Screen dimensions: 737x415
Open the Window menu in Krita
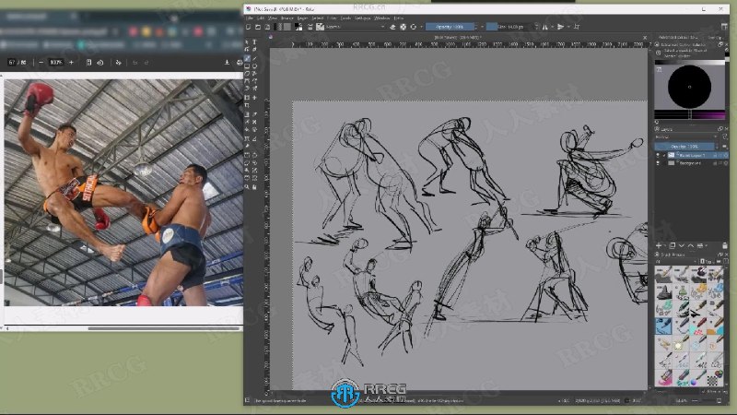380,18
